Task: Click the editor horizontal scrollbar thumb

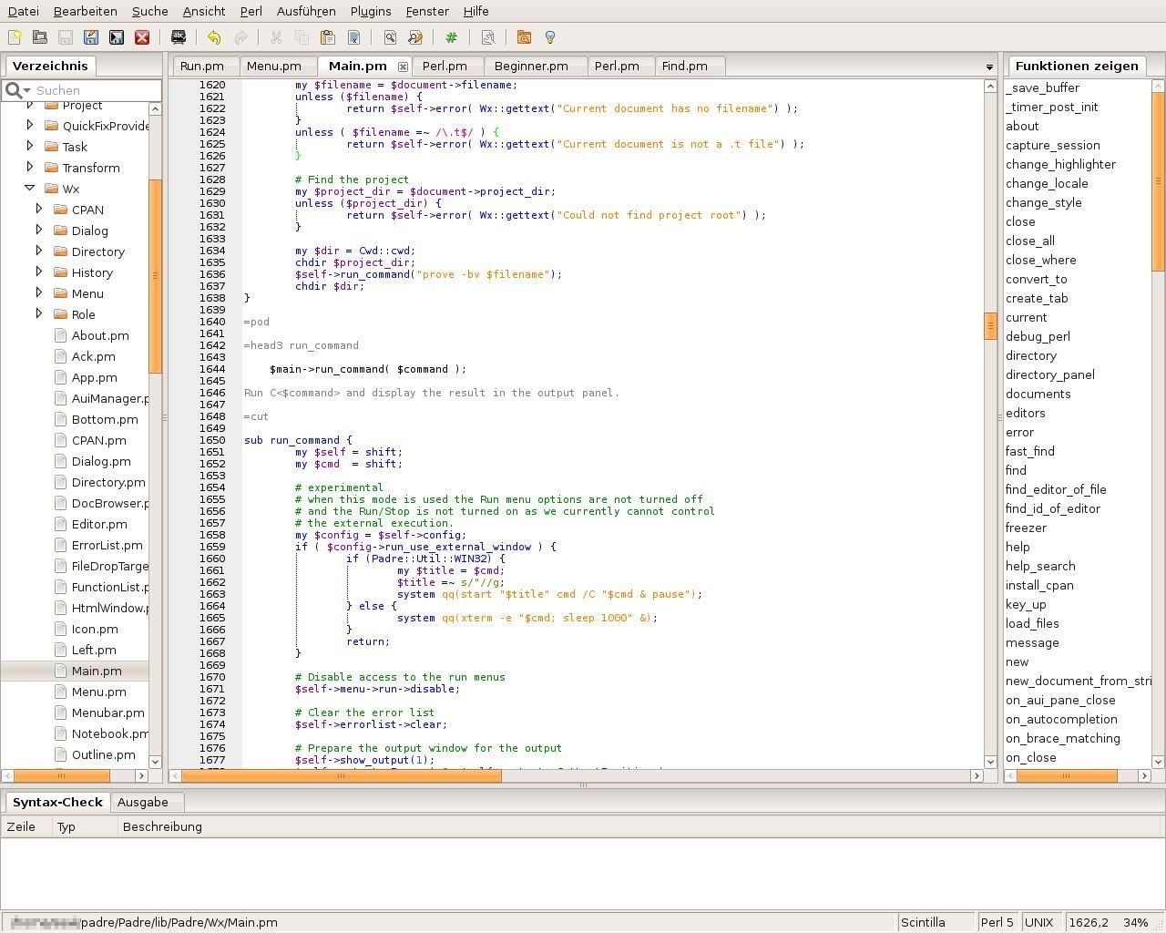Action: (341, 776)
